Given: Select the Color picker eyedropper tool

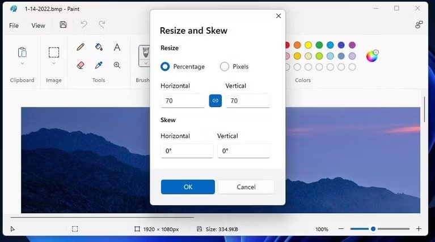Looking at the screenshot, I should 99,65.
